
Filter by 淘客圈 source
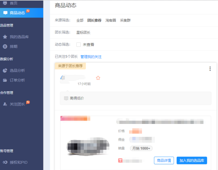pos(110,20)
